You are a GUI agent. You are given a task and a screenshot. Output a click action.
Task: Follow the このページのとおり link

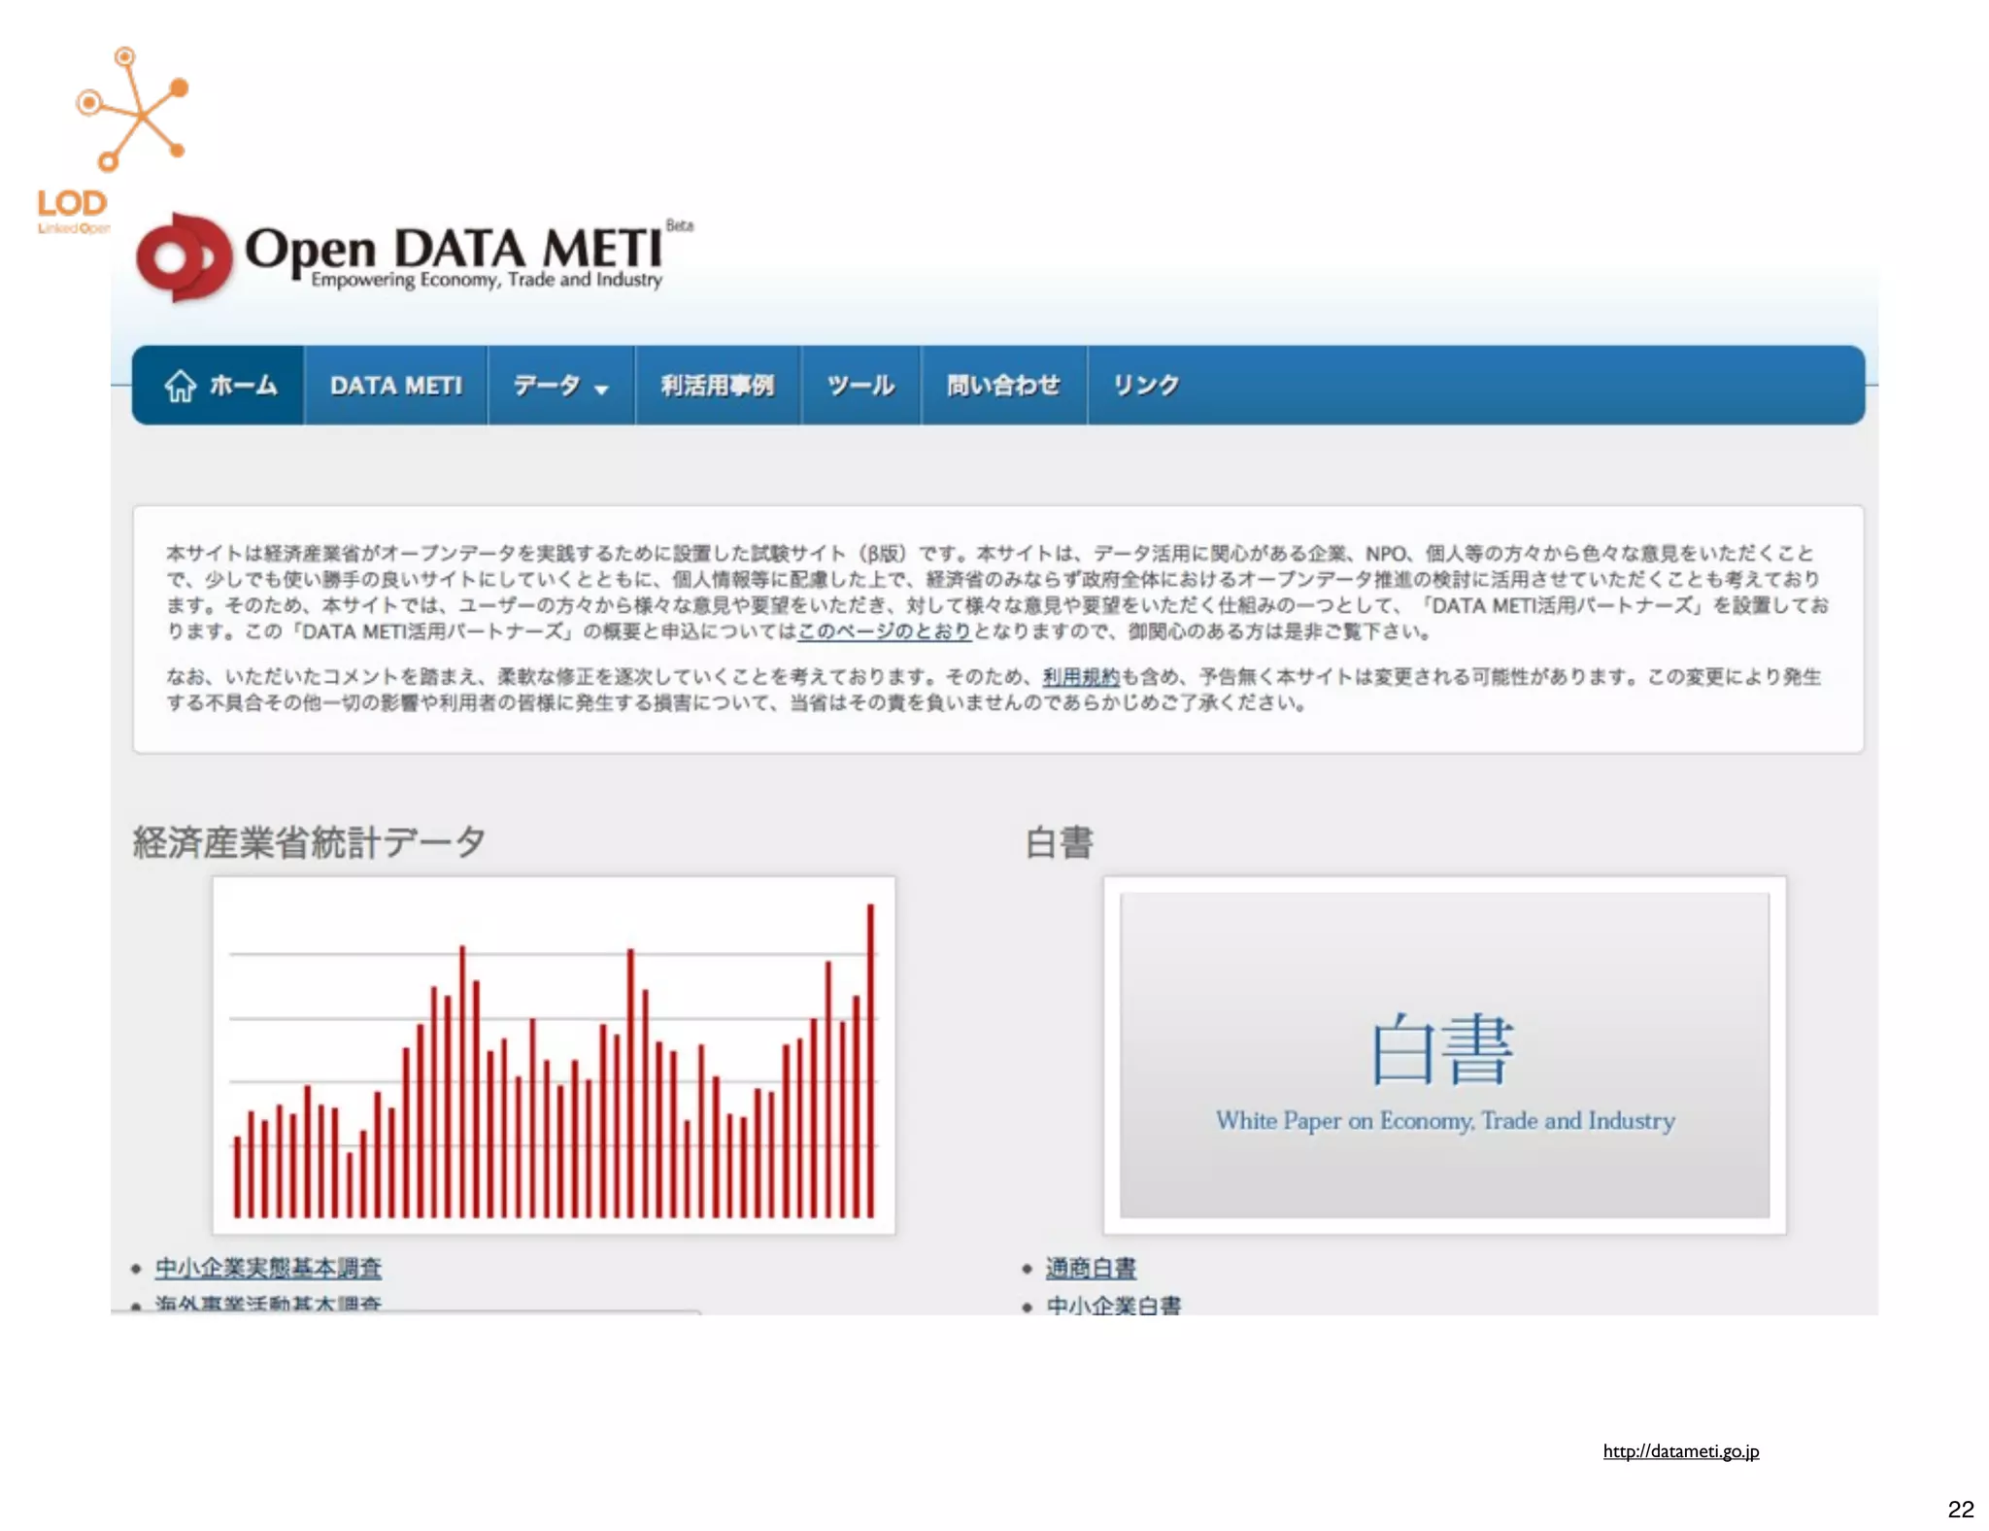(x=885, y=631)
